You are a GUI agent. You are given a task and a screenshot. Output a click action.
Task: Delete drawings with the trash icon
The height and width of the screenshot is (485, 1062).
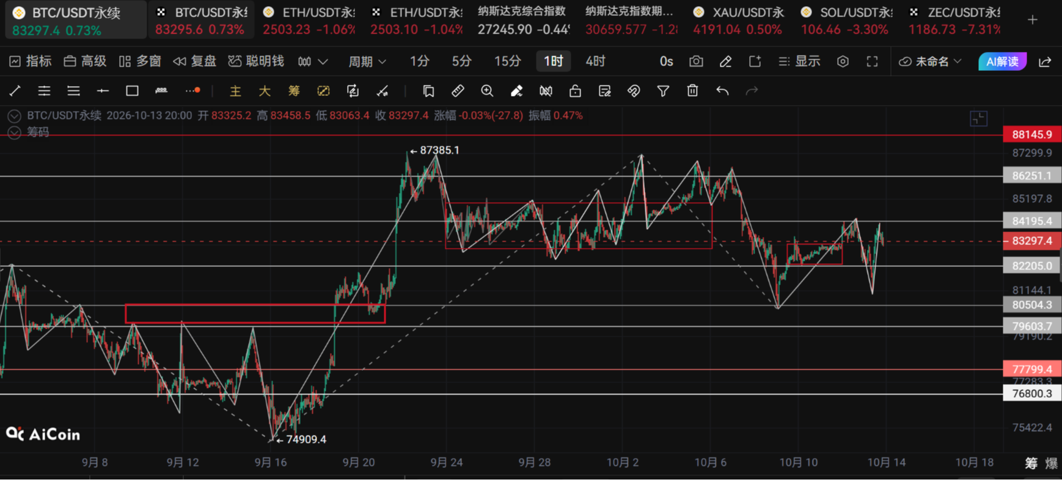[x=692, y=91]
